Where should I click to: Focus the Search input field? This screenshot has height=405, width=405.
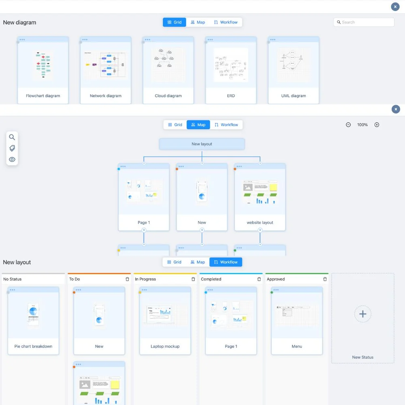[364, 22]
